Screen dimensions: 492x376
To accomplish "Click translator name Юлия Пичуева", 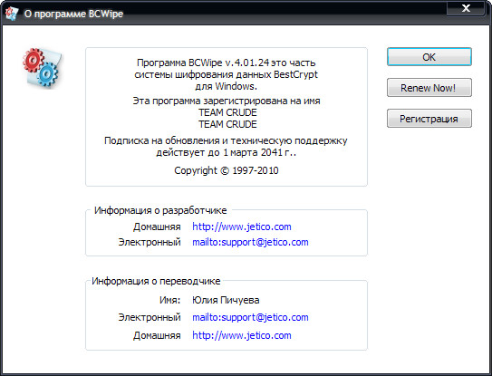I will click(x=226, y=300).
